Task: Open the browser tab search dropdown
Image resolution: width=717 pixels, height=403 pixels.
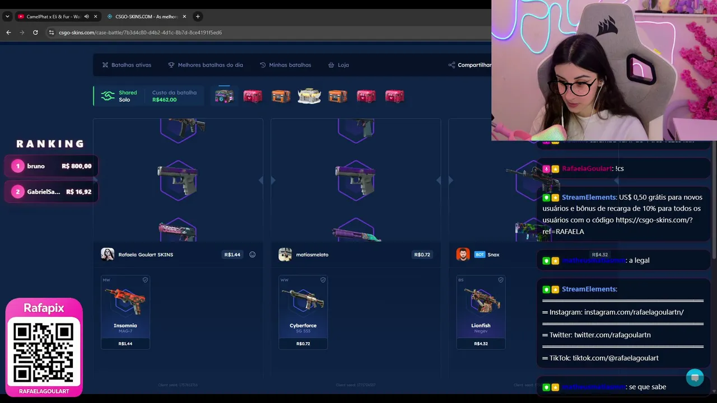Action: 7,17
